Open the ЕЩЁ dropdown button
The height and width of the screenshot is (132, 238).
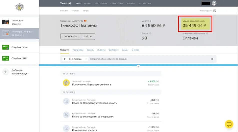pos(88,36)
